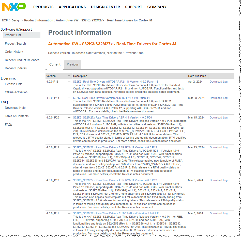Select the Current versions tab
Image resolution: width=241 pixels, height=237 pixels.
(55, 64)
